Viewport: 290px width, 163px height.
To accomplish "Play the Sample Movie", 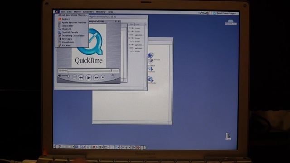I will pos(89,77).
